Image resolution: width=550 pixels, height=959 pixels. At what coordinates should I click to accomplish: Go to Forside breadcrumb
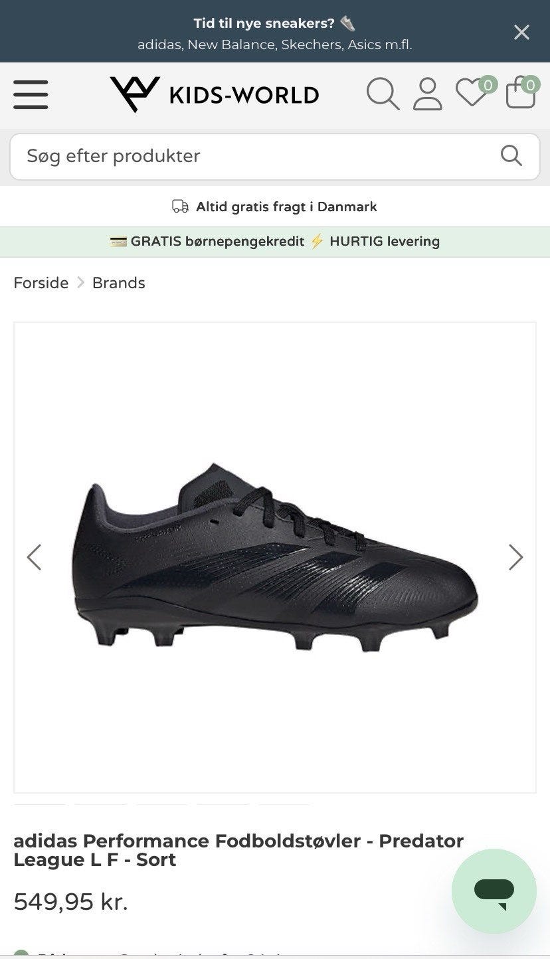41,282
